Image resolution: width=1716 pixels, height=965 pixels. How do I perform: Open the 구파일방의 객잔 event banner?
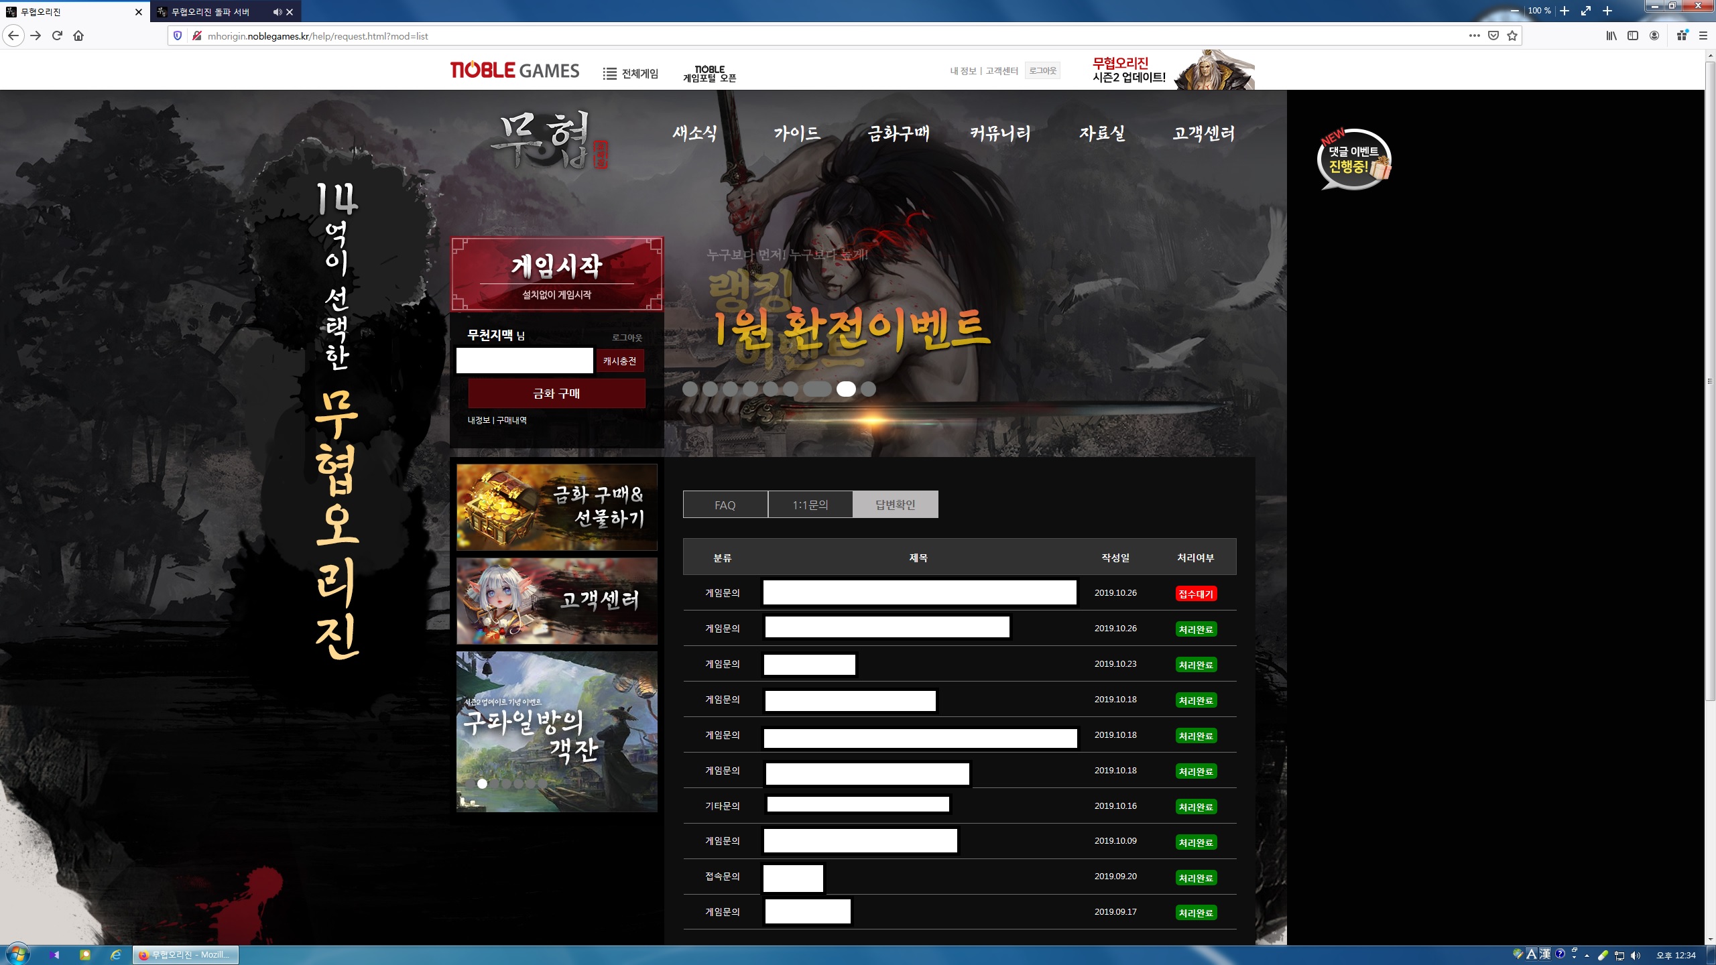(557, 732)
